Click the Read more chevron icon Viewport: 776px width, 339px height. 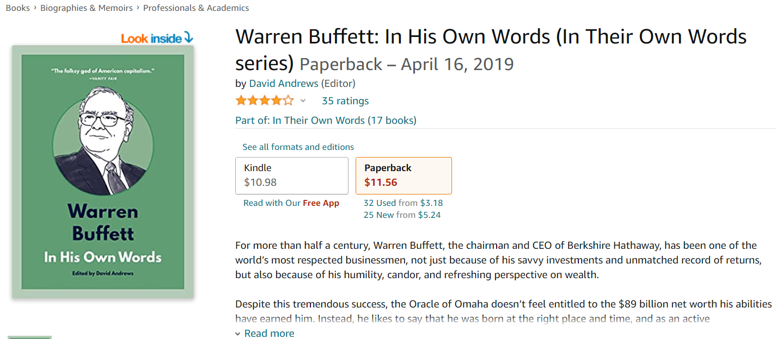tap(237, 334)
